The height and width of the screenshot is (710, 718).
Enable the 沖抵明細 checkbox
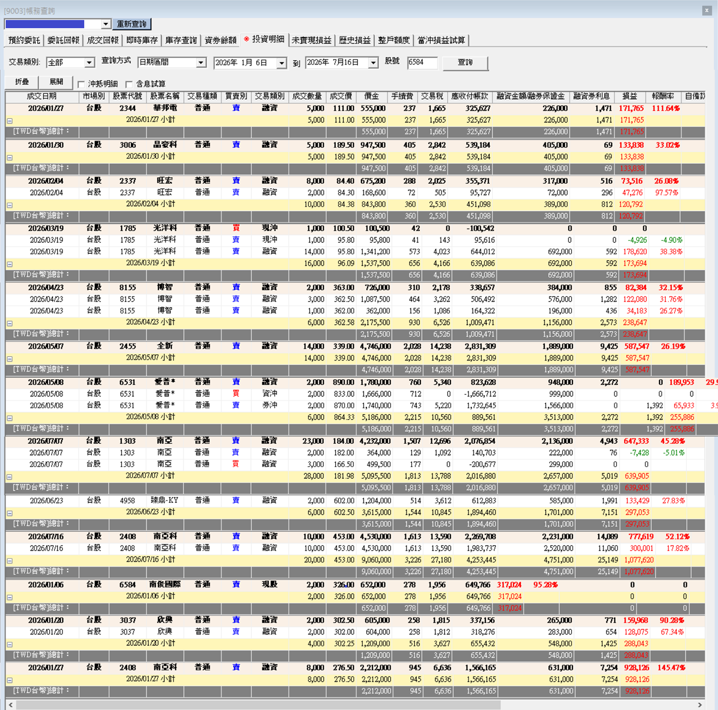(81, 84)
